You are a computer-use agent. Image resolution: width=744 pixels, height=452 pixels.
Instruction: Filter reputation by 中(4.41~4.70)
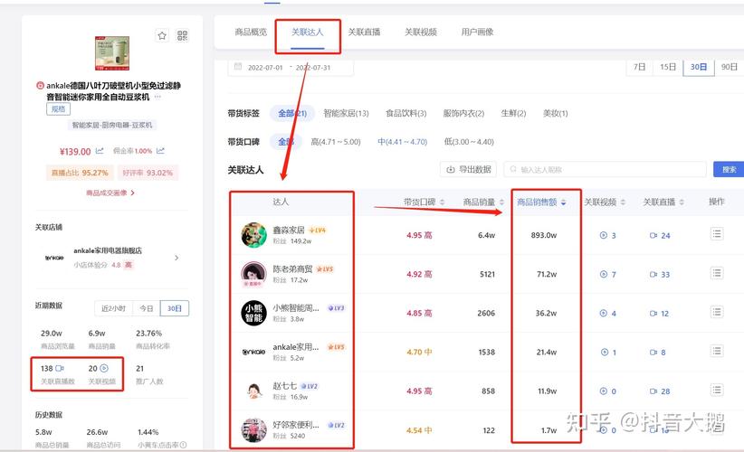click(x=403, y=142)
